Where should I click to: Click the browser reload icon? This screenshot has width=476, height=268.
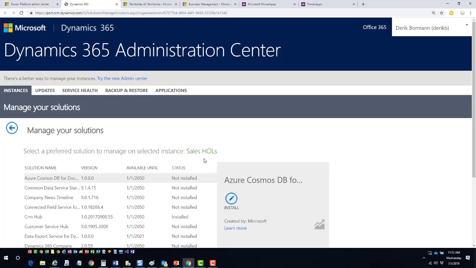tap(21, 13)
